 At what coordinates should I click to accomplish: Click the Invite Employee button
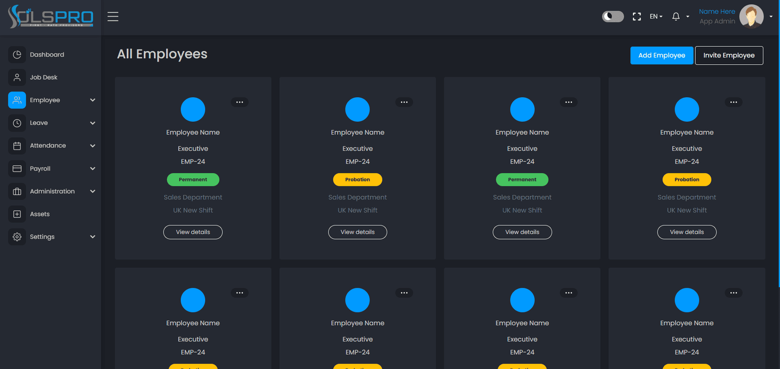pos(729,55)
